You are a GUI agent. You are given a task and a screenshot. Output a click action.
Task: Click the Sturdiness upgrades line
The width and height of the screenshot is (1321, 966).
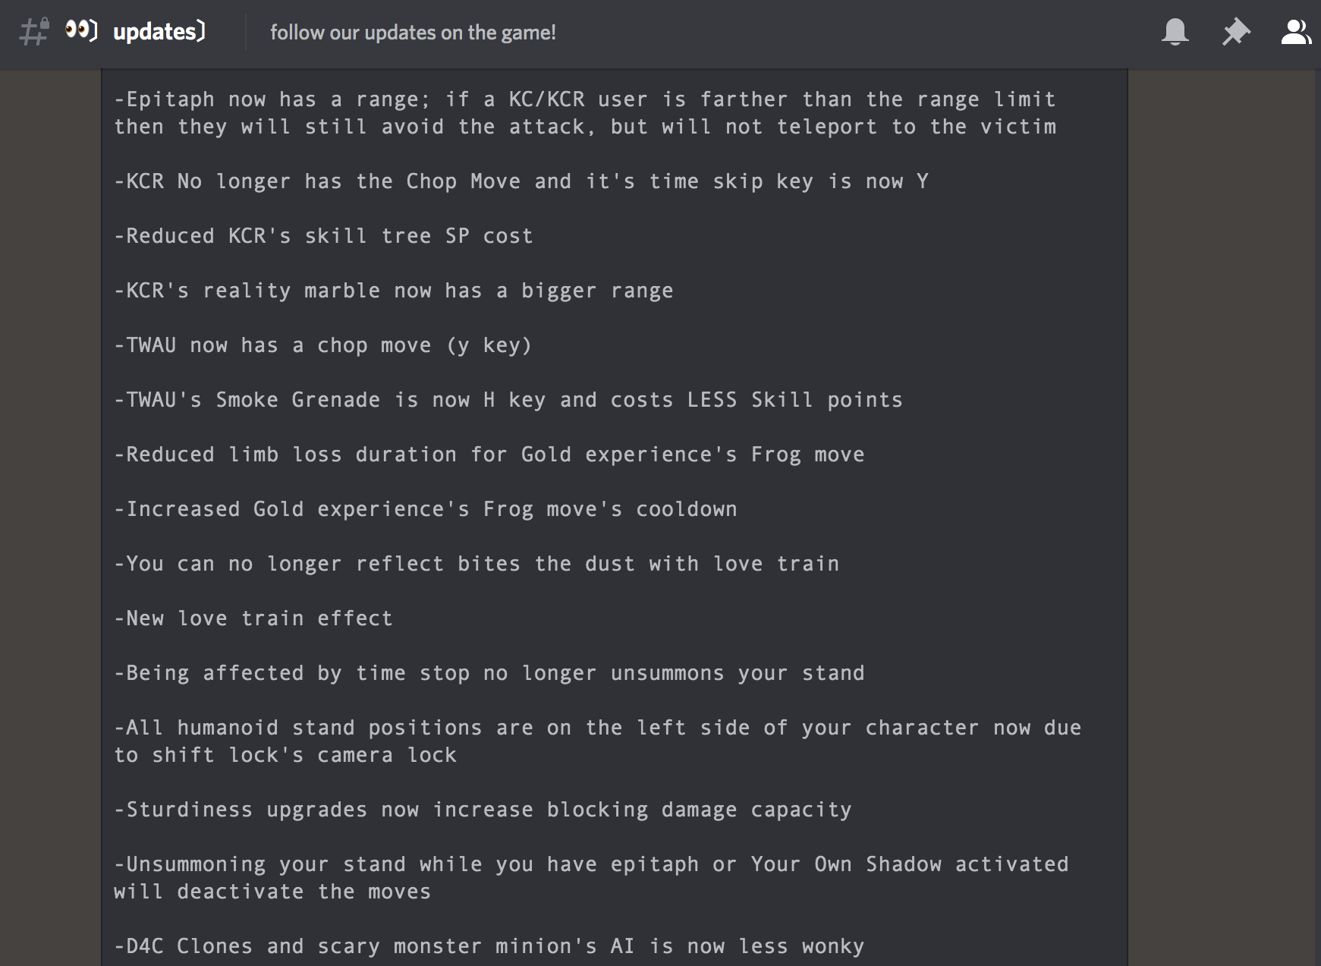483,810
